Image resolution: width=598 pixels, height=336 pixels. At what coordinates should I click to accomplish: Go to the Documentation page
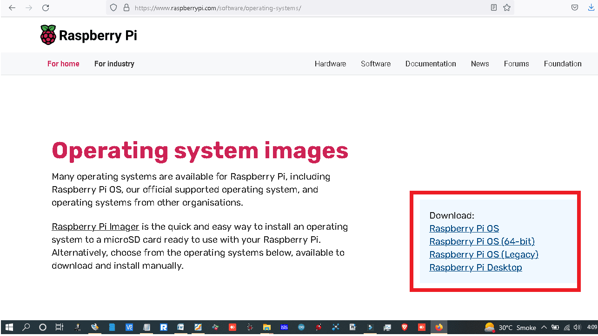pyautogui.click(x=431, y=64)
